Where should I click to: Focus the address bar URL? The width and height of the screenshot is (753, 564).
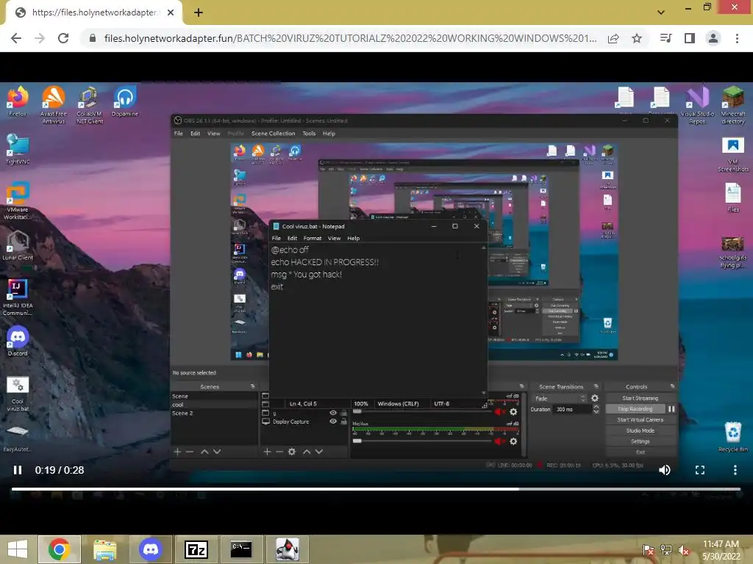[351, 38]
